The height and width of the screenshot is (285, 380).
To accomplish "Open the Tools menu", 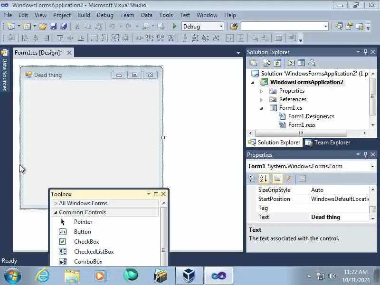I will [x=166, y=15].
